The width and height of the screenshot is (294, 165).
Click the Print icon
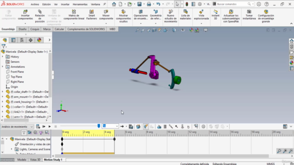(x=149, y=4)
